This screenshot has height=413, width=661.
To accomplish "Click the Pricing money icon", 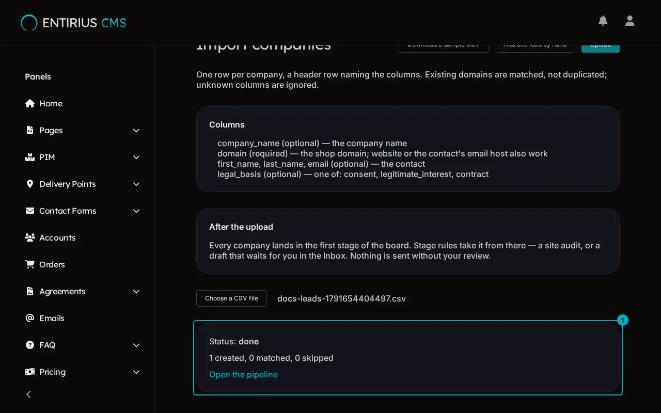I will coord(30,372).
